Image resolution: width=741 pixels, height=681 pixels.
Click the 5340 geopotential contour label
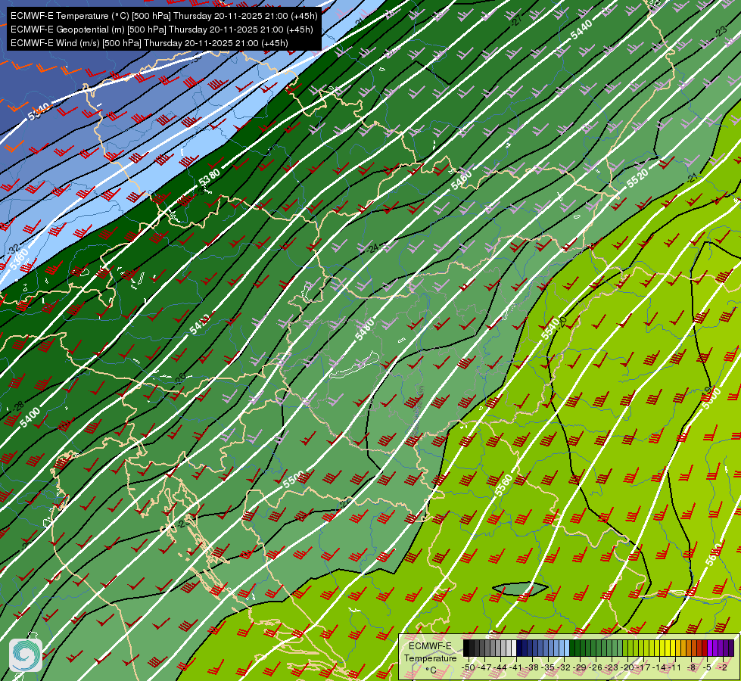pos(39,112)
